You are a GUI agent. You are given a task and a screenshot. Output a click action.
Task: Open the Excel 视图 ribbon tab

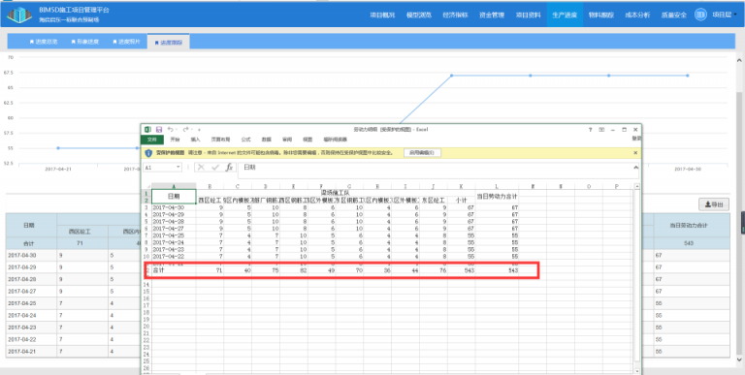308,140
